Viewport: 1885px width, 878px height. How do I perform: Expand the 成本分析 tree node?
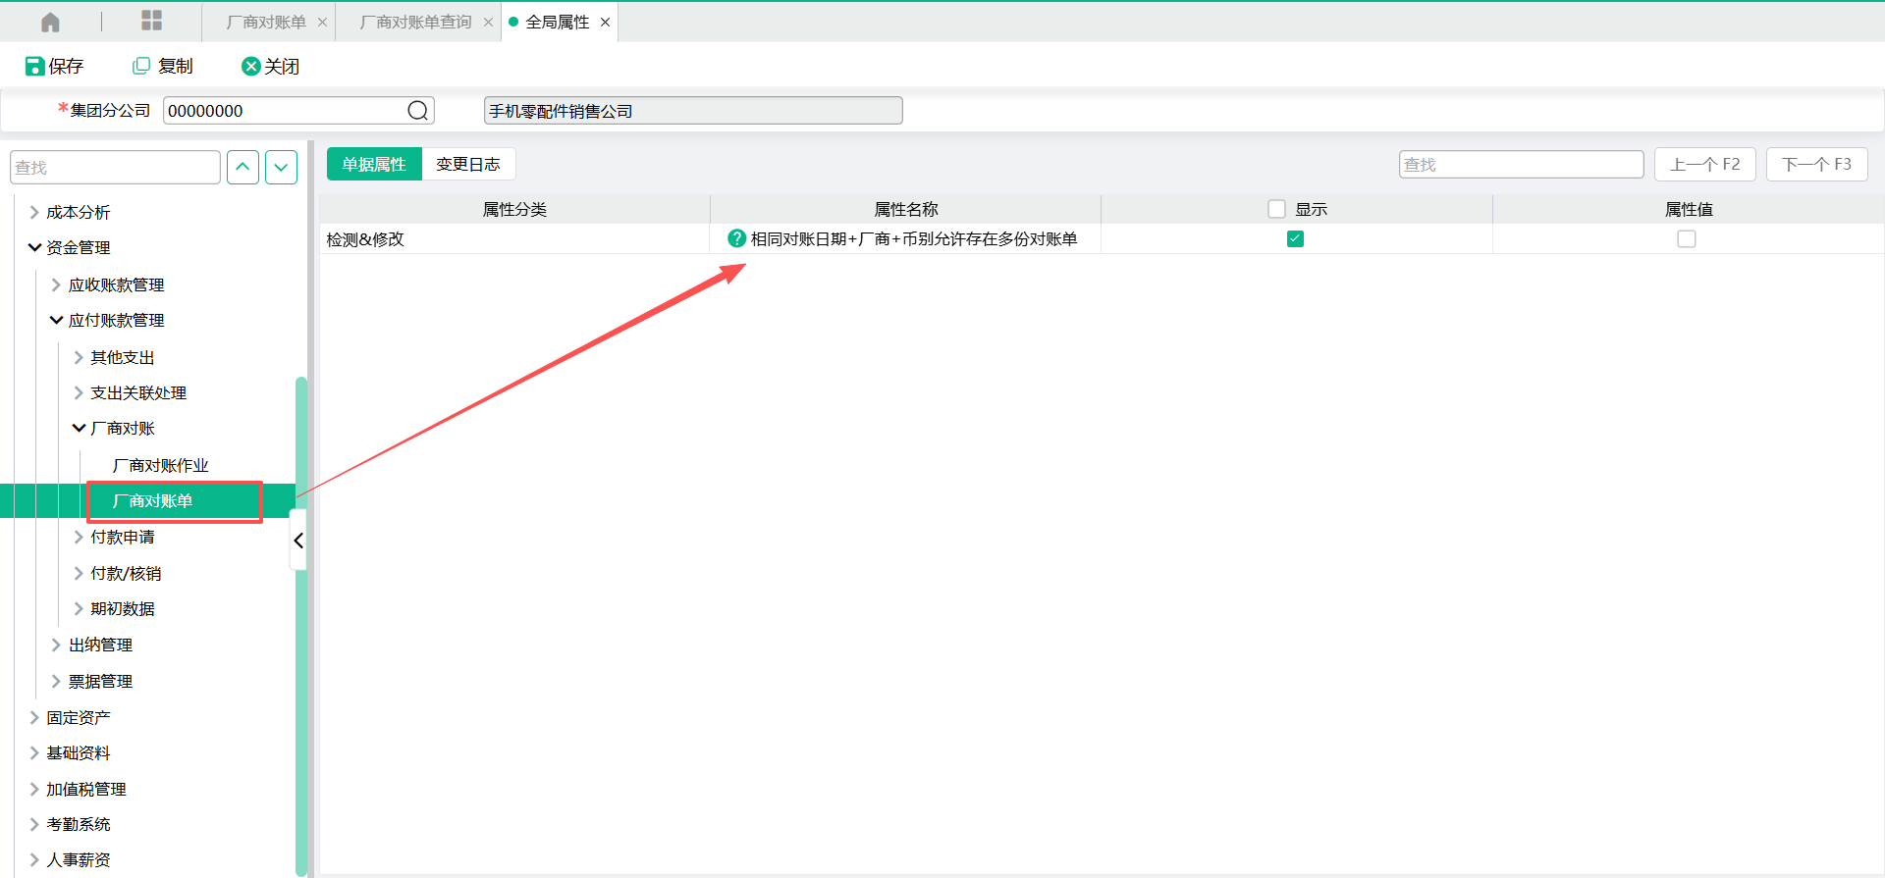point(34,212)
